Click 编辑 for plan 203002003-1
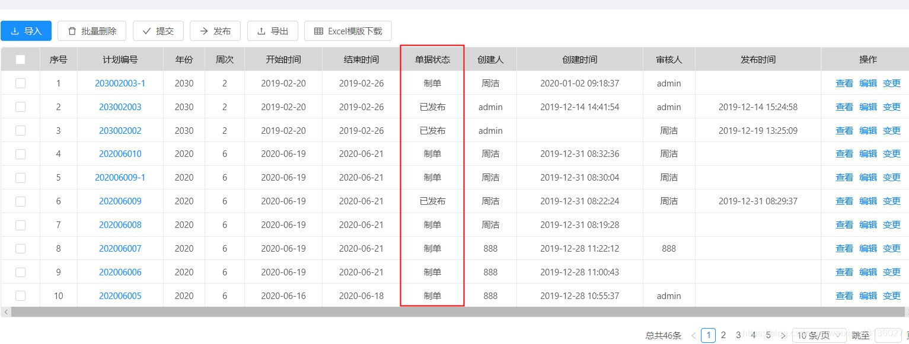This screenshot has height=344, width=909. (868, 83)
